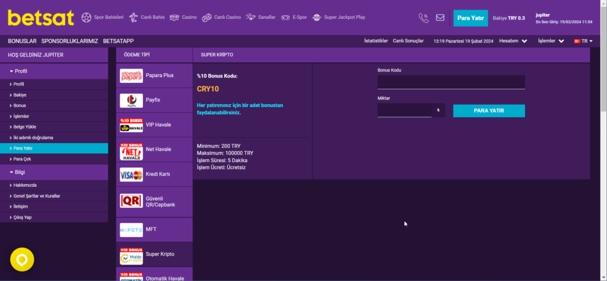This screenshot has height=281, width=607.
Task: Open the messages envelope icon
Action: point(440,17)
